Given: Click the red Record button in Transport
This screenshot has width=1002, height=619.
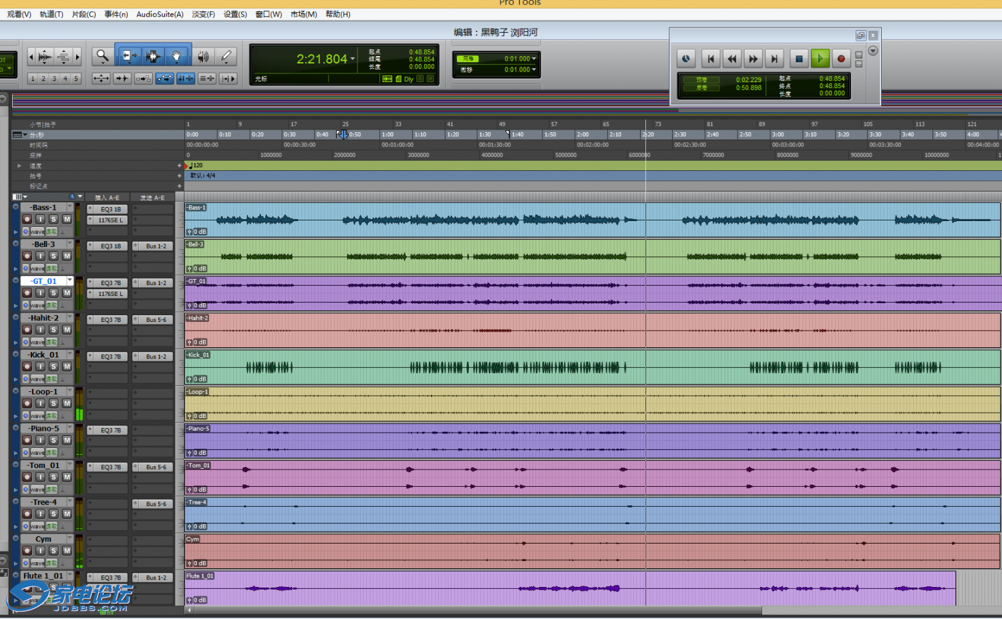Looking at the screenshot, I should 841,59.
